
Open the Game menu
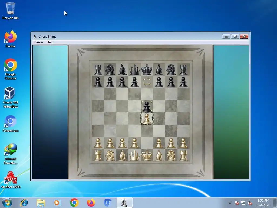pos(38,42)
